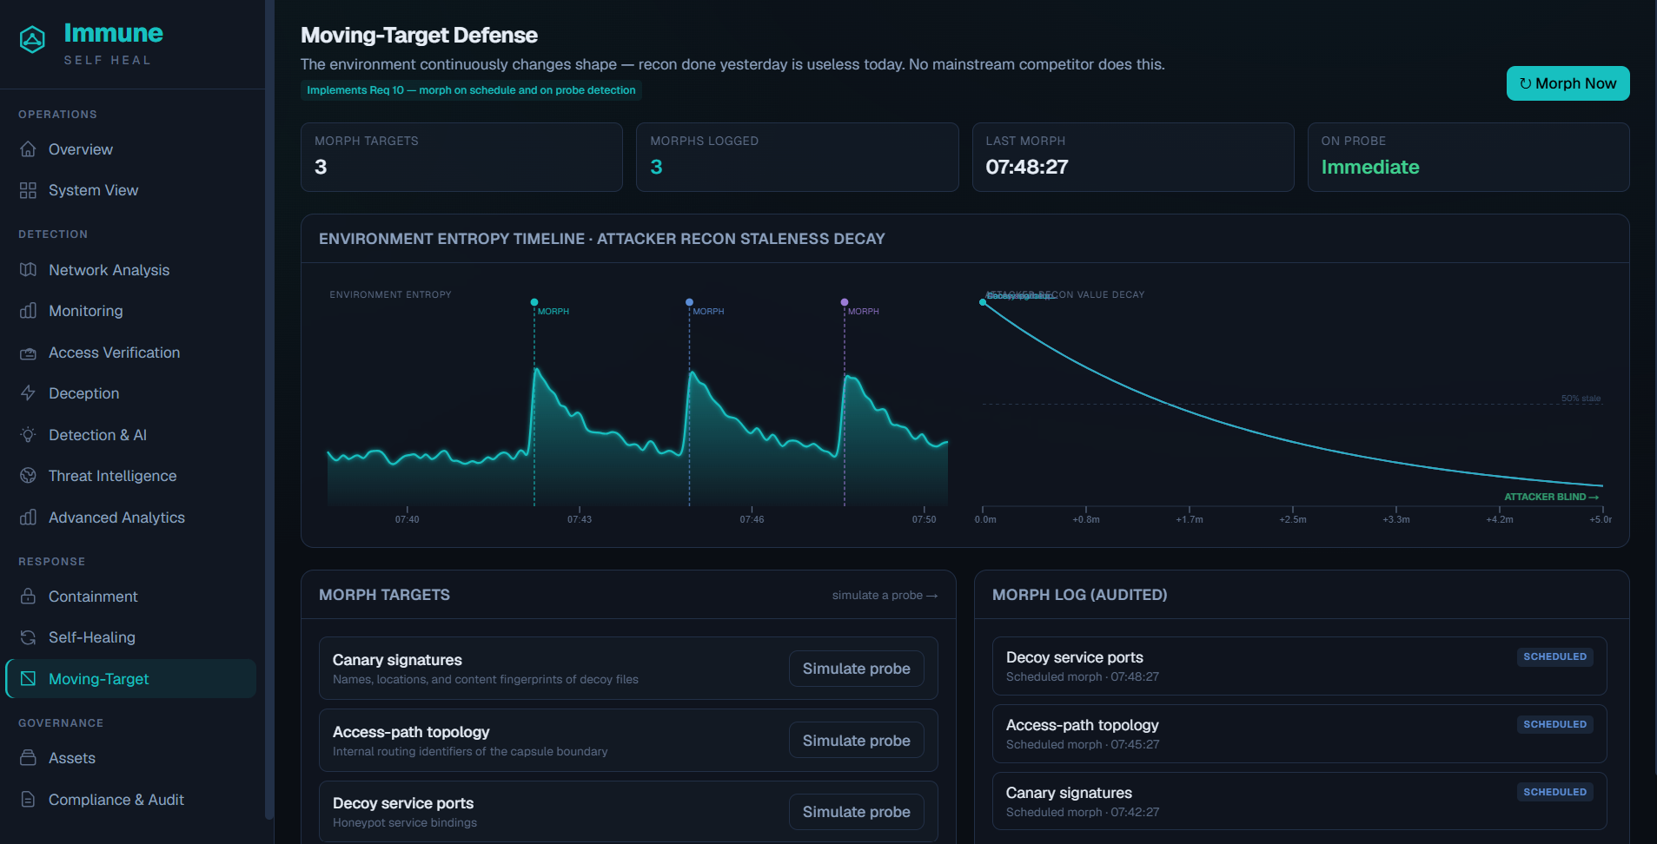Image resolution: width=1657 pixels, height=844 pixels.
Task: Navigate to the Self-Healing section
Action: 132,637
